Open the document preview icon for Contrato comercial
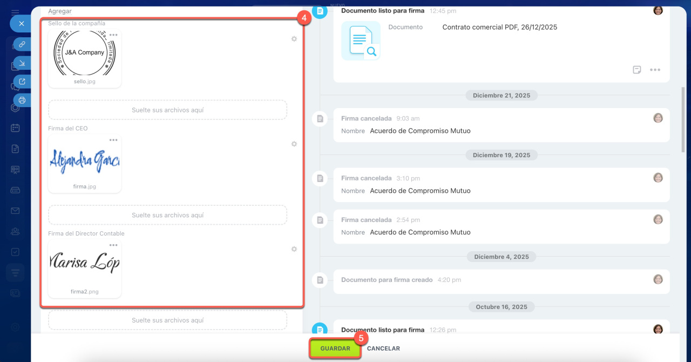 (x=361, y=41)
